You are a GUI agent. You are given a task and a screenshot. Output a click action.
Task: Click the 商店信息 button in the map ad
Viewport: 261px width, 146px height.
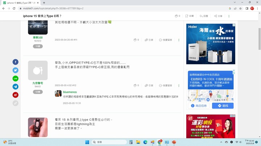tap(199, 106)
